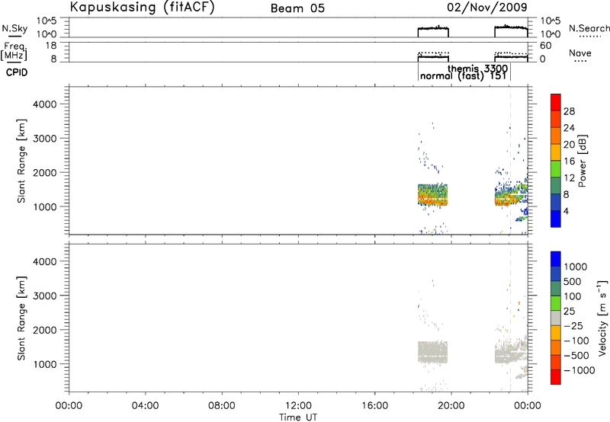Click the "Nave" legend label
610x422 pixels.
click(580, 53)
